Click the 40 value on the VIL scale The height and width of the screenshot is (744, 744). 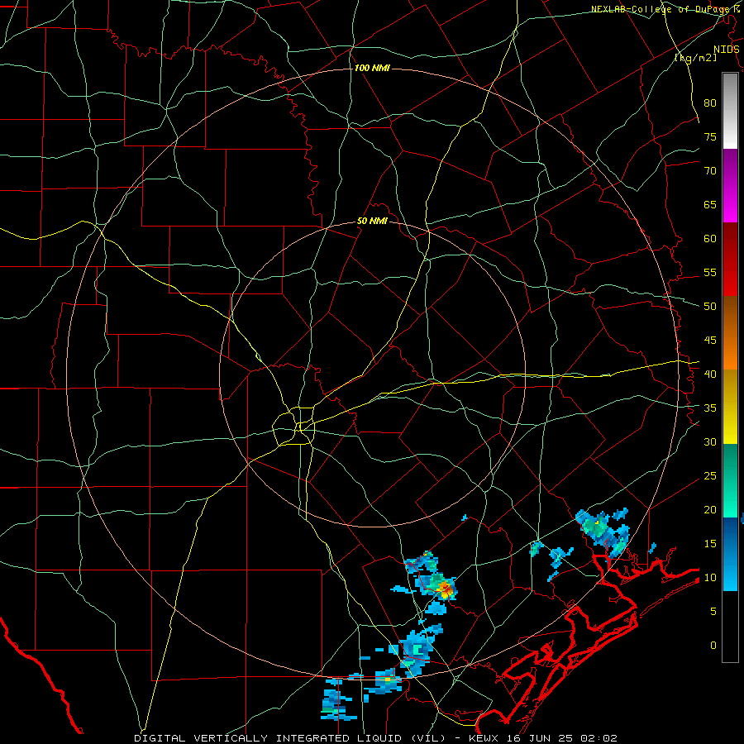[x=710, y=374]
